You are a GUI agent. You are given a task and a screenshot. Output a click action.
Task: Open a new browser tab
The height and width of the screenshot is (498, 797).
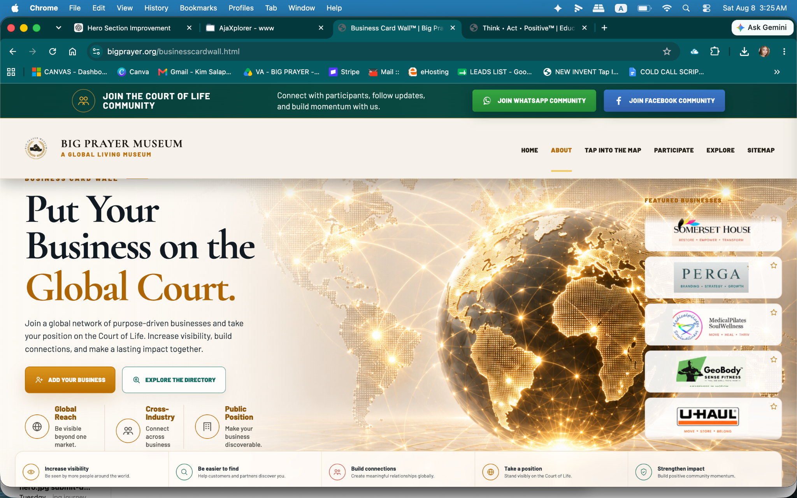click(x=604, y=28)
